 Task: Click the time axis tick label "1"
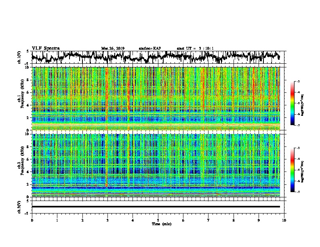(57, 220)
